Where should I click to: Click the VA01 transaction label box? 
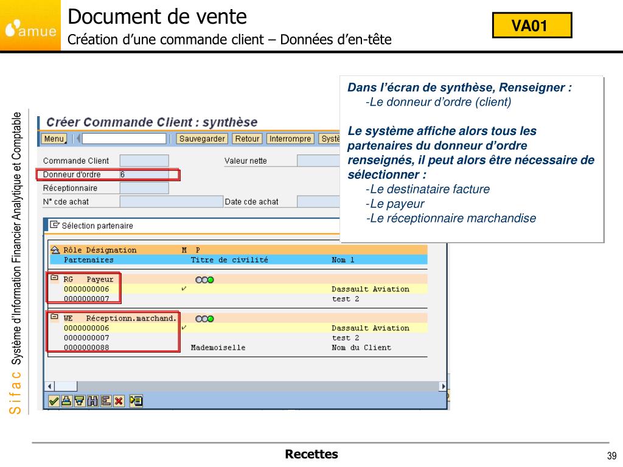(x=532, y=26)
